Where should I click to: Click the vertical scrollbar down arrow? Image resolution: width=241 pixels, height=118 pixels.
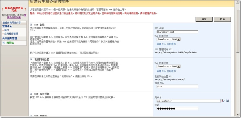[x=238, y=115]
